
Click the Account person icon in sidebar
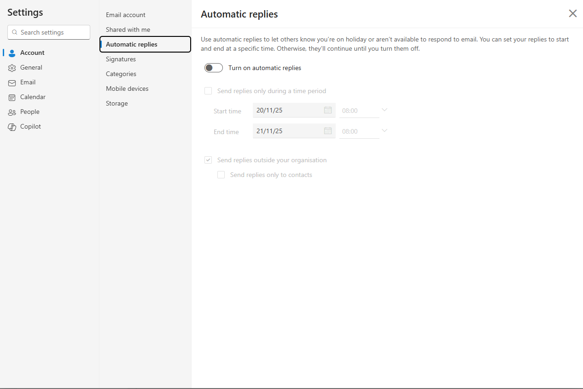click(12, 53)
